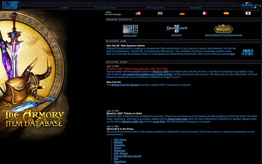Select the United States flag
This screenshot has height=164, width=262.
(x=138, y=13)
